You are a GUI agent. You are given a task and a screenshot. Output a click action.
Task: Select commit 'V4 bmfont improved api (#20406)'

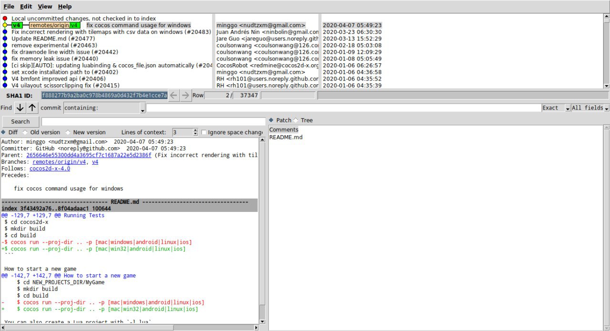[59, 79]
